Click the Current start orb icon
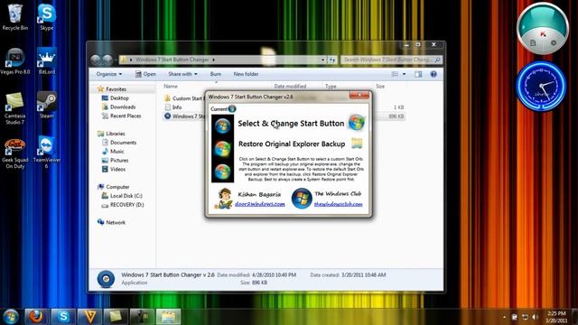The width and height of the screenshot is (578, 325). point(232,108)
